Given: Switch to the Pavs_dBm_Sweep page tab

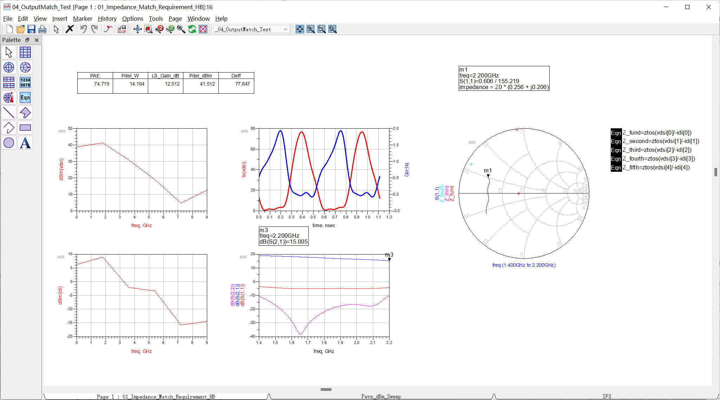Looking at the screenshot, I should coord(381,396).
